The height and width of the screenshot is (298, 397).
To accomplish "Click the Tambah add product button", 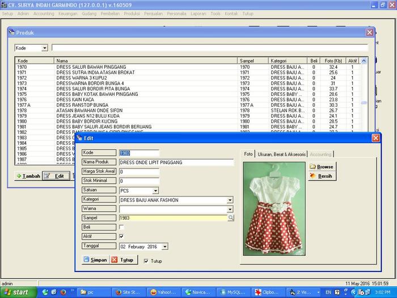I will coord(28,177).
